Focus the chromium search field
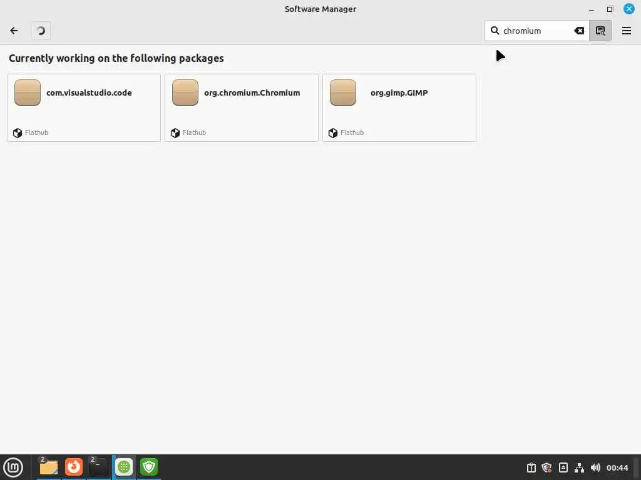The height and width of the screenshot is (480, 641). click(536, 31)
